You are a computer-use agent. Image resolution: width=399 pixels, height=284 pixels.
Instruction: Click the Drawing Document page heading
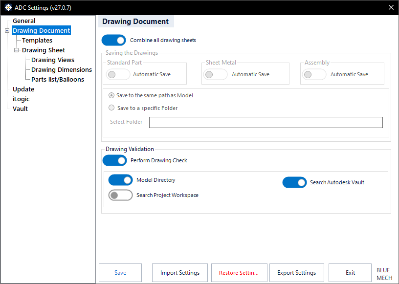(x=135, y=22)
